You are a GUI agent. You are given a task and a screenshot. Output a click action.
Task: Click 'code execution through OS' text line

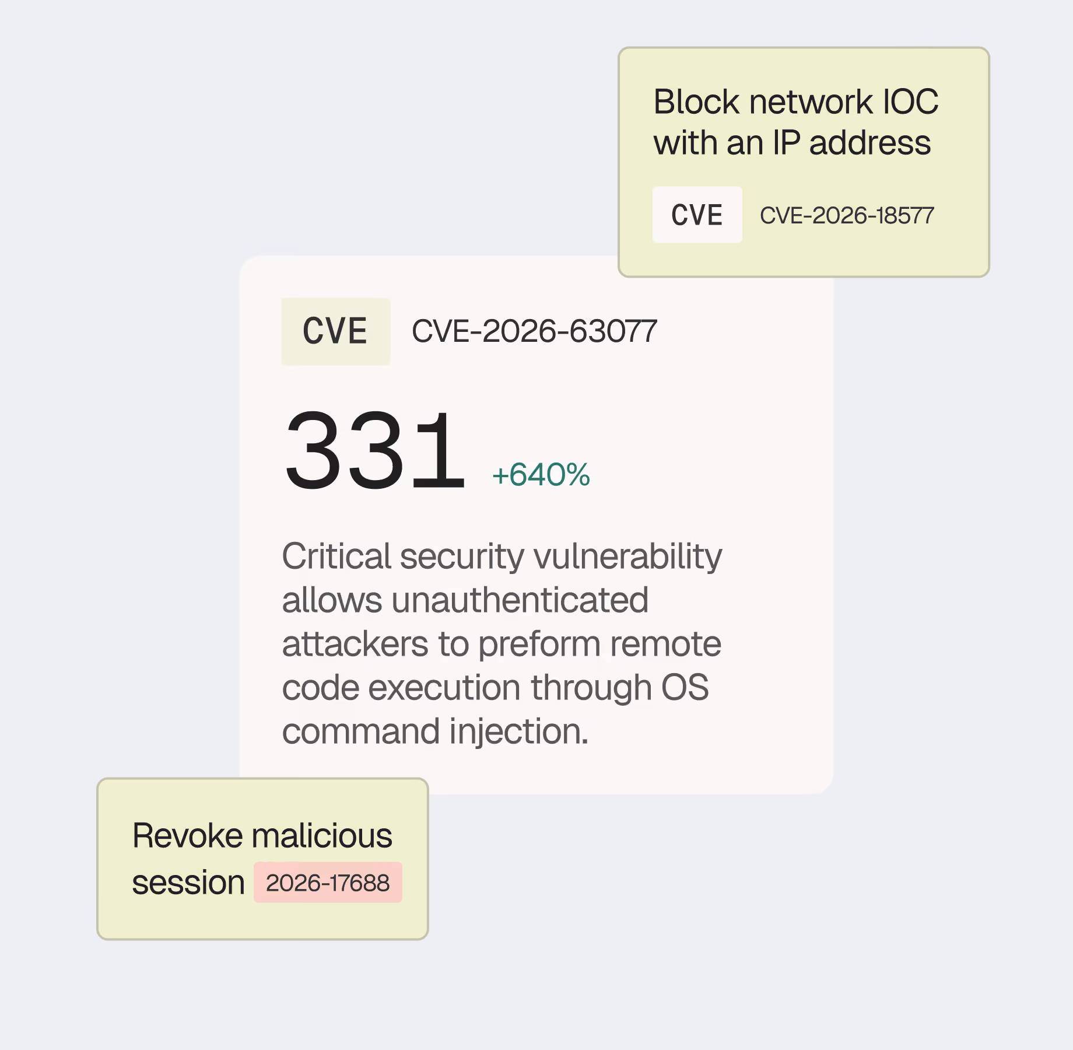pyautogui.click(x=495, y=687)
